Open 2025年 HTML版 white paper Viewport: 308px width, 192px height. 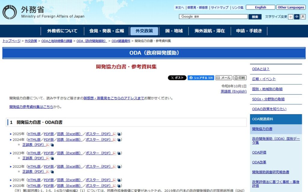click(x=34, y=134)
